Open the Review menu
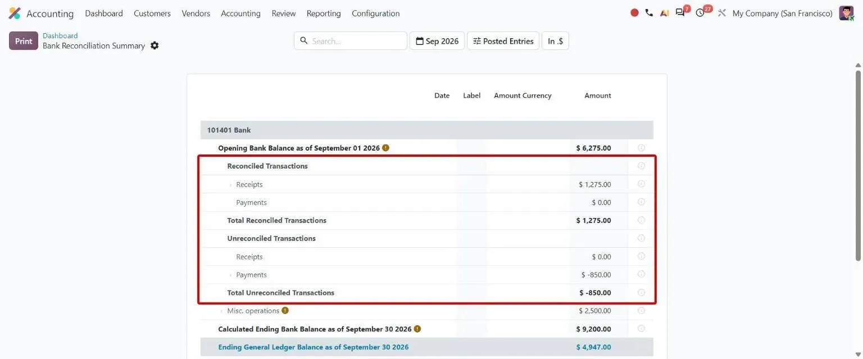Image resolution: width=863 pixels, height=359 pixels. click(x=284, y=13)
